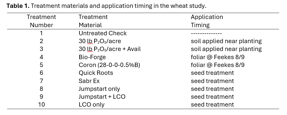Click the "Bio-Forge" material cell
The height and width of the screenshot is (115, 287).
point(92,57)
